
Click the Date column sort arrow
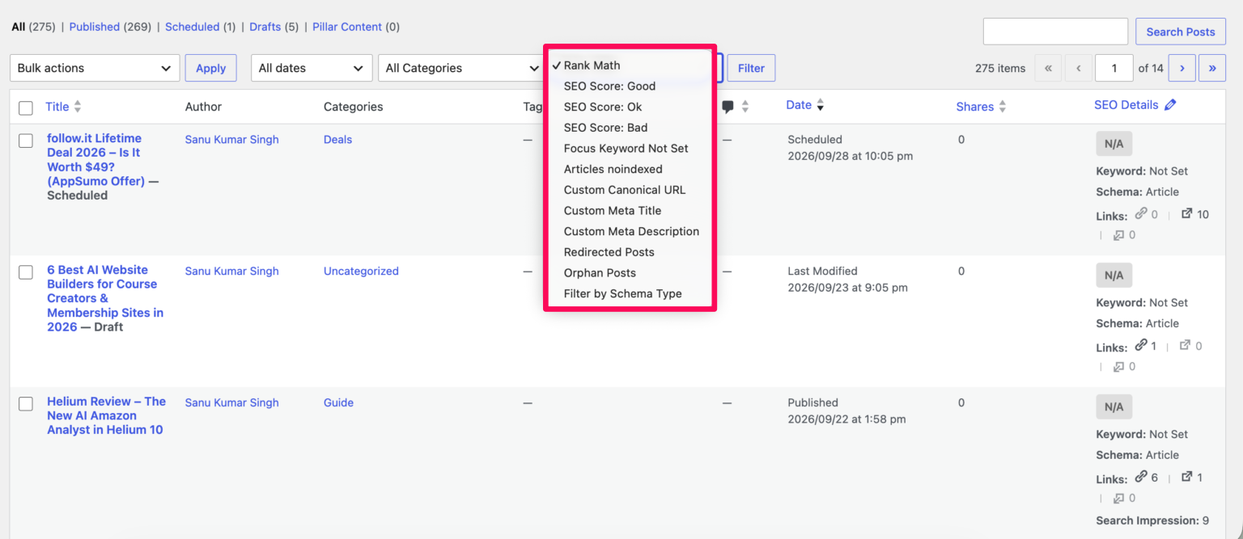821,105
